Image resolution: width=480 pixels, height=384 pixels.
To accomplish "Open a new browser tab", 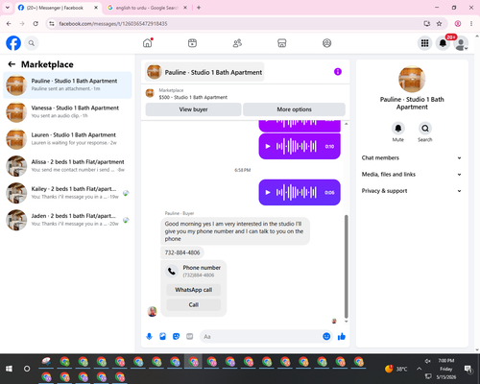I will point(199,8).
